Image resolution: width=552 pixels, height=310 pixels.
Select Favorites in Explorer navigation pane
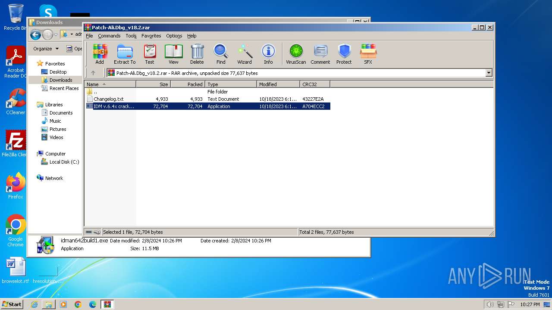55,63
